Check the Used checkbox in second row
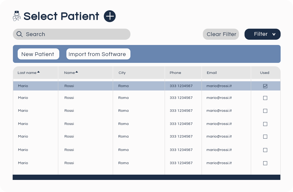 point(265,98)
